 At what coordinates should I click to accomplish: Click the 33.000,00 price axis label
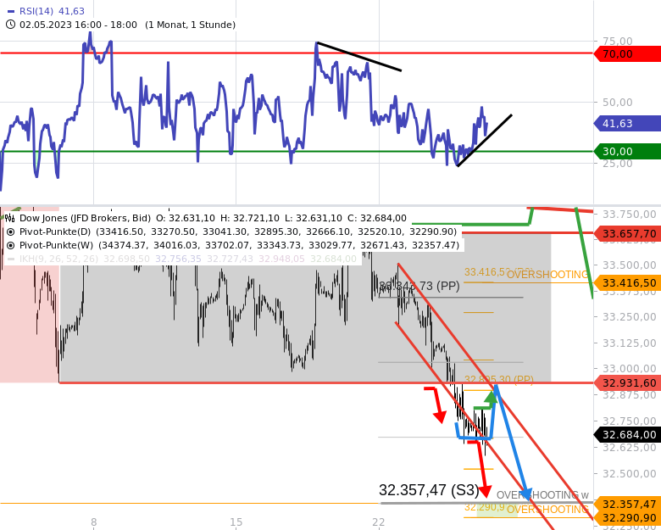pyautogui.click(x=629, y=369)
